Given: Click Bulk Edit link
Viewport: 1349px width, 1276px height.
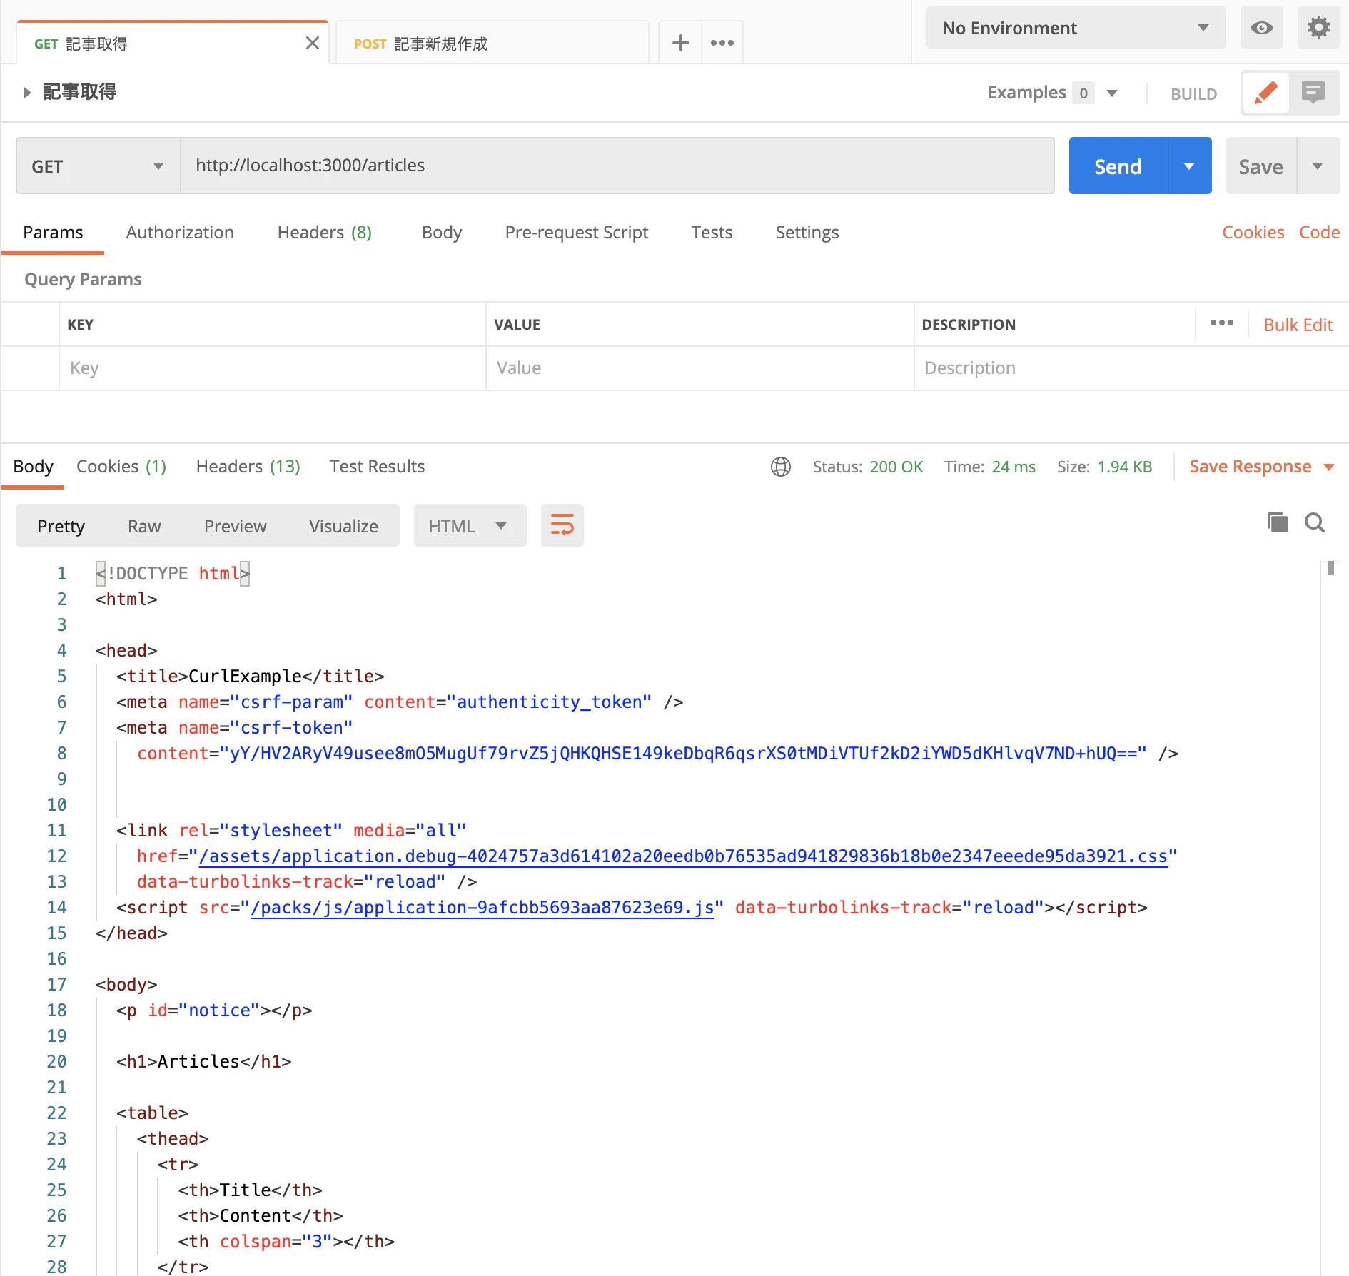Looking at the screenshot, I should pyautogui.click(x=1298, y=325).
